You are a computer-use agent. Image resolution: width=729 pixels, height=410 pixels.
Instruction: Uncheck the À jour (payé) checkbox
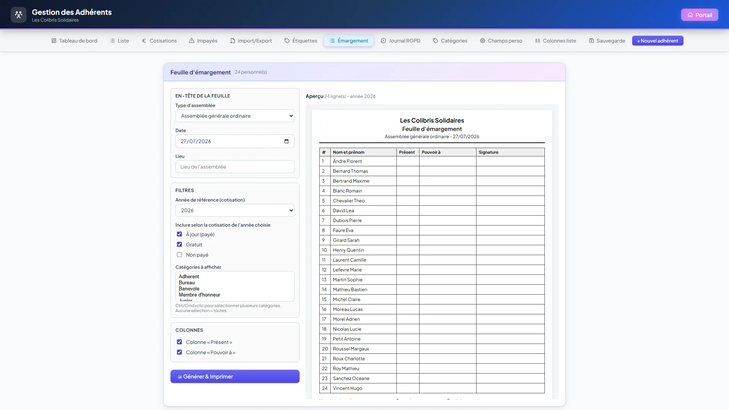coord(180,234)
